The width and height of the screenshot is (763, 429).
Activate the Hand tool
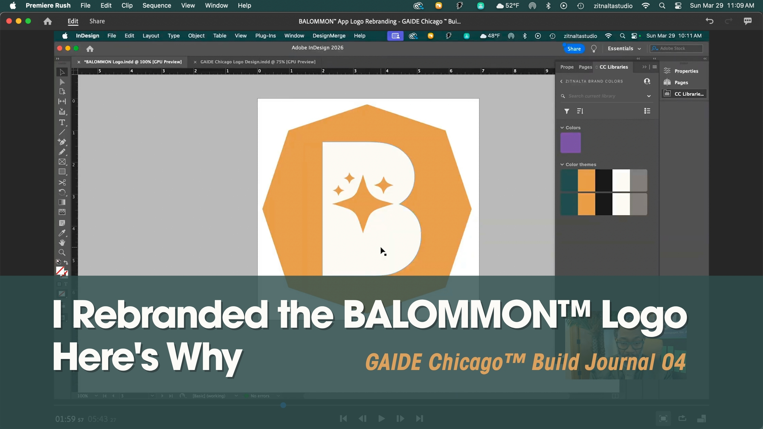tap(62, 243)
